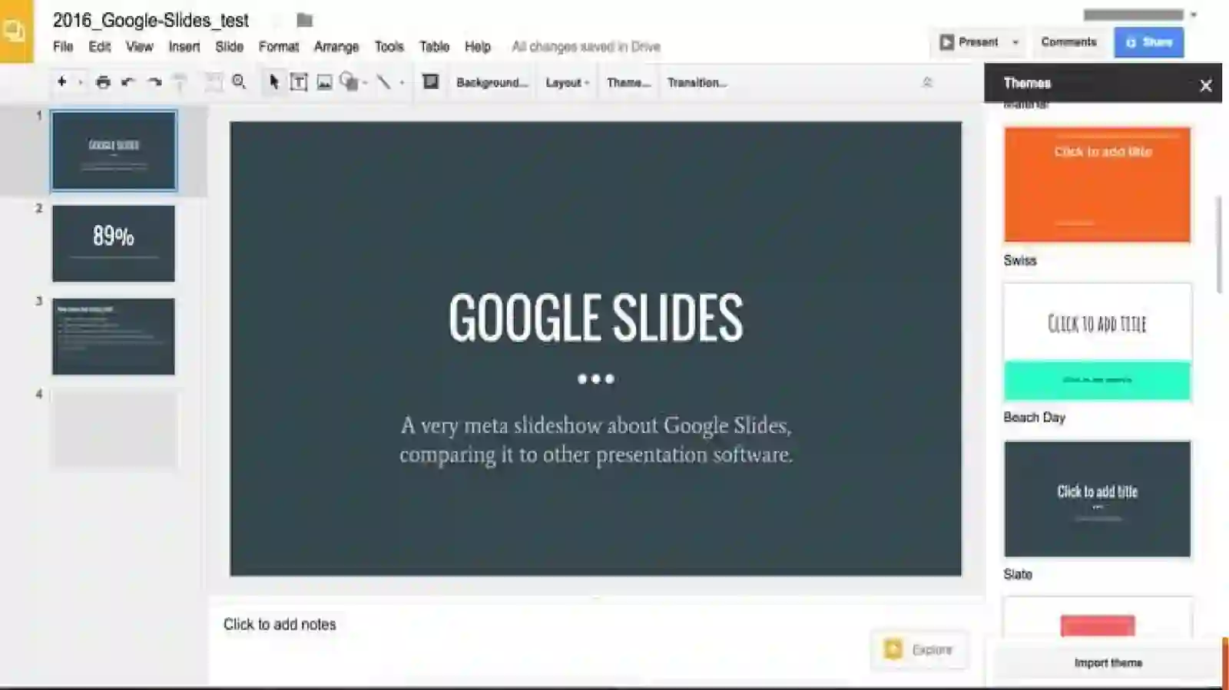Image resolution: width=1229 pixels, height=690 pixels.
Task: Click the Present button
Action: click(969, 42)
